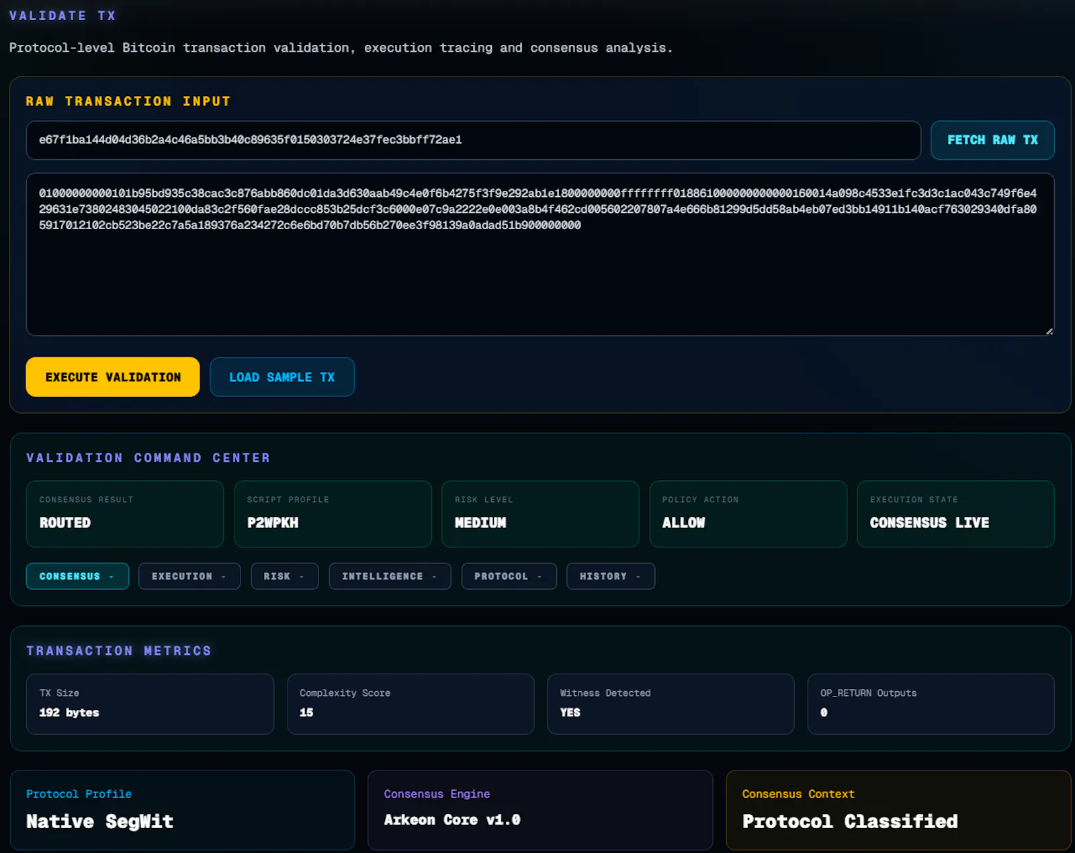Click the Policy Action ALLOW card
1075x853 pixels.
tap(748, 514)
